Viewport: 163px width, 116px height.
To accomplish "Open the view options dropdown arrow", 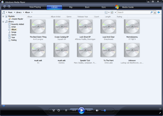I will coord(115,13).
